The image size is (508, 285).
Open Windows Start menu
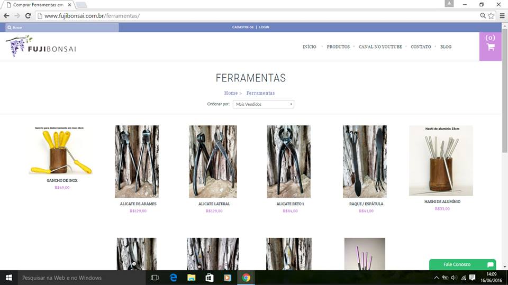[x=9, y=278]
